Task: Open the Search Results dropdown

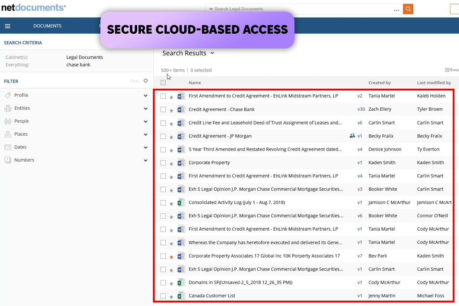Action: (212, 53)
